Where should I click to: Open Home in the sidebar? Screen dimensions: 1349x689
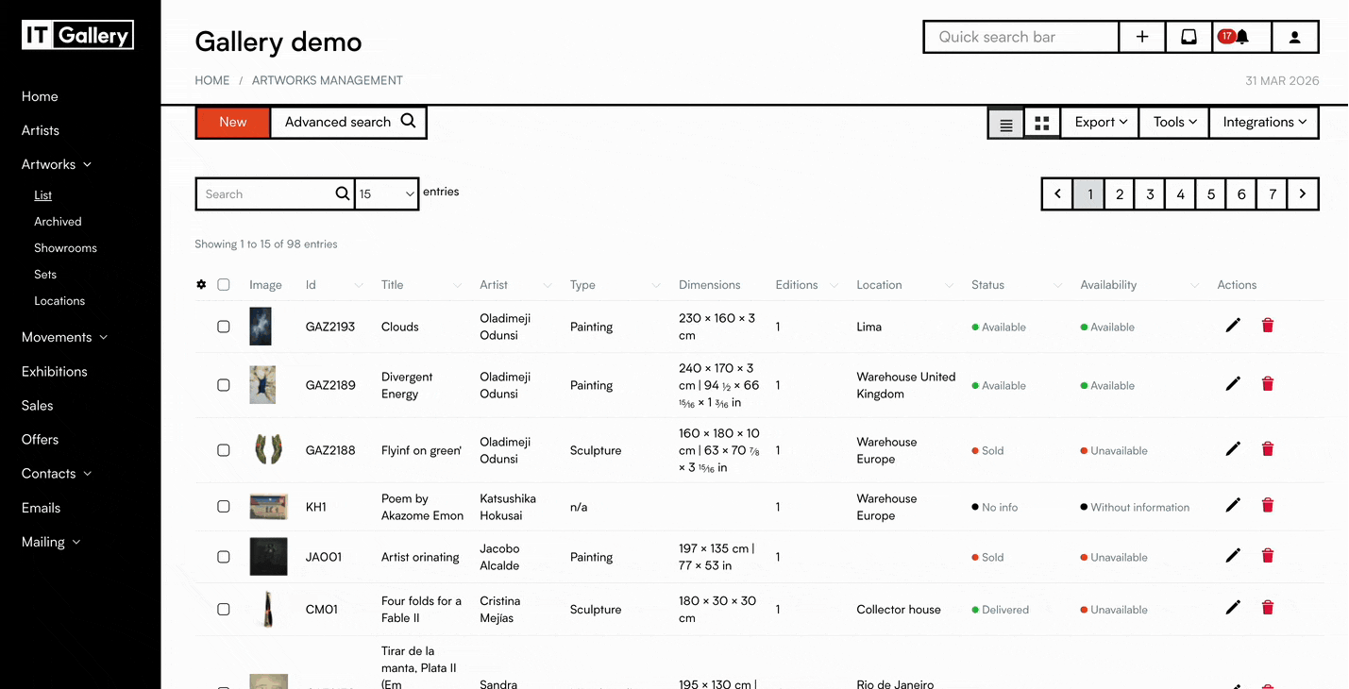[x=40, y=96]
